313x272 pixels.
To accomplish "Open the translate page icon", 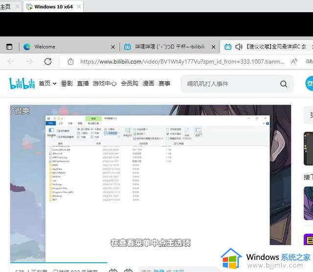I will [309, 62].
